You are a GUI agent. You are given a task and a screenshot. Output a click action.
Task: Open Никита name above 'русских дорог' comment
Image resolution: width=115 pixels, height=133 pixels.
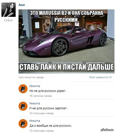tap(35, 86)
